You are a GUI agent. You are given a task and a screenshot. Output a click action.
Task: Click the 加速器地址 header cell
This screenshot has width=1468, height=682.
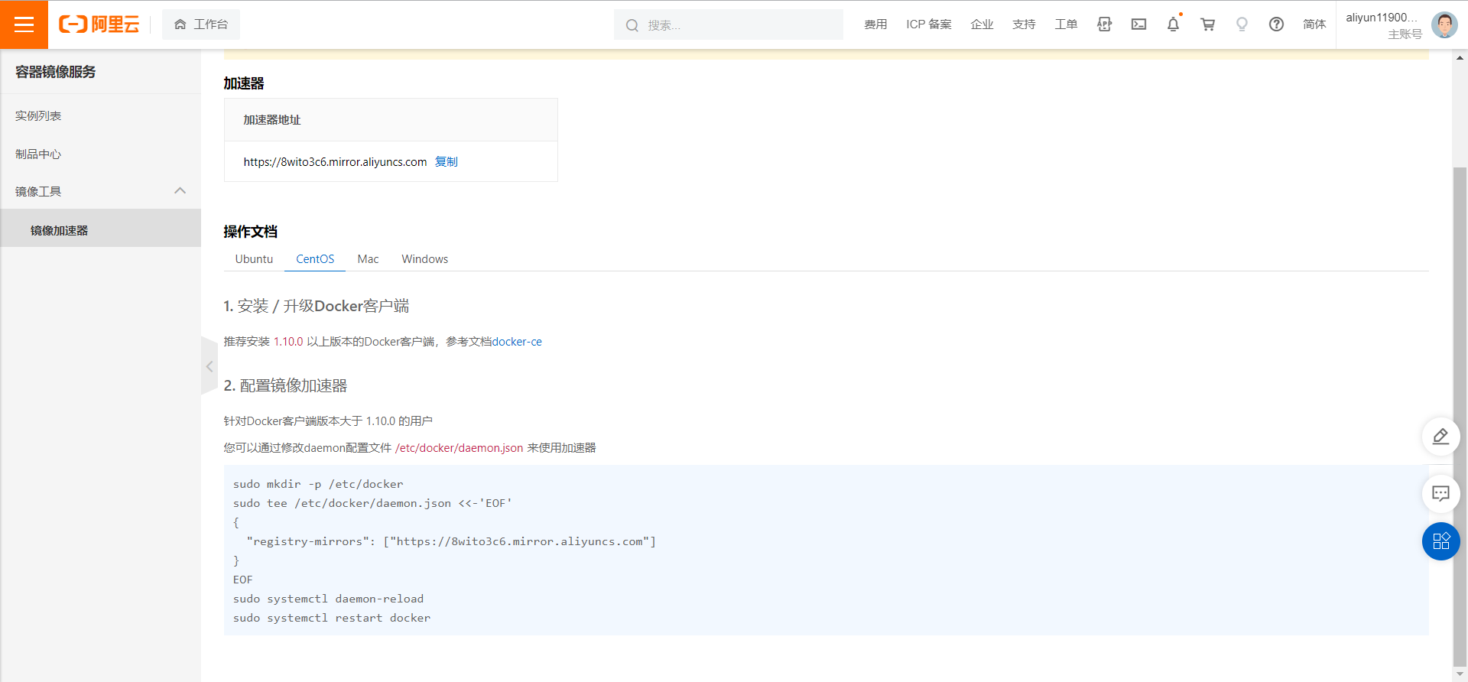(x=391, y=120)
